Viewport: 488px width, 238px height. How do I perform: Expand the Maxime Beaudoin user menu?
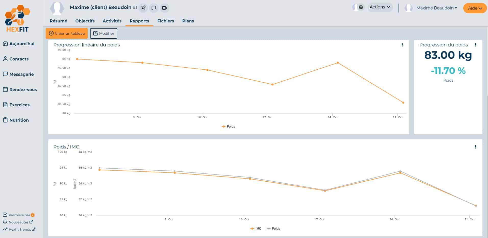pos(436,8)
